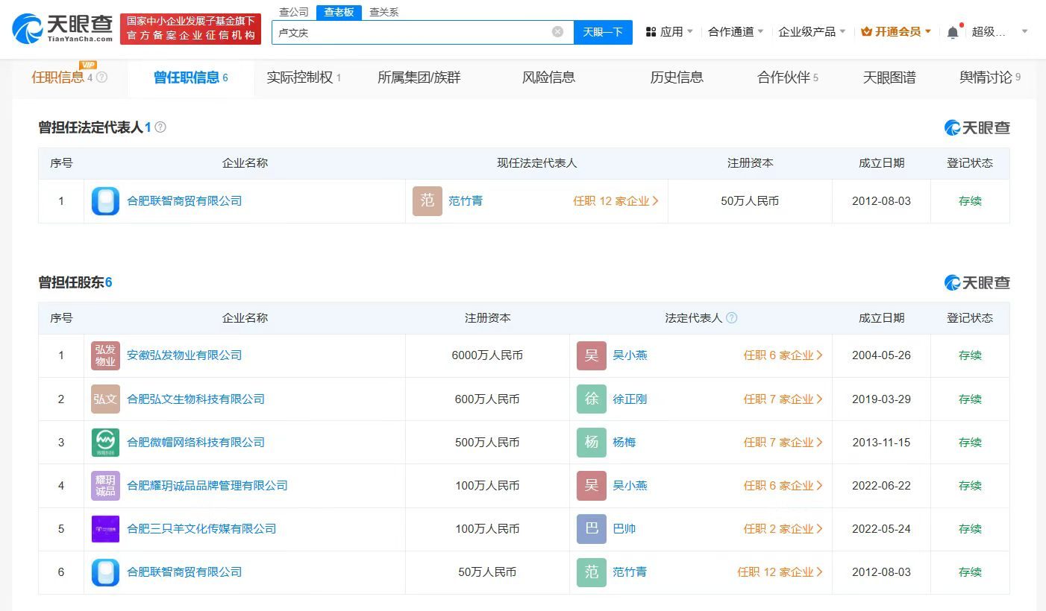Open the 舆情讨论 tab

pyautogui.click(x=983, y=77)
